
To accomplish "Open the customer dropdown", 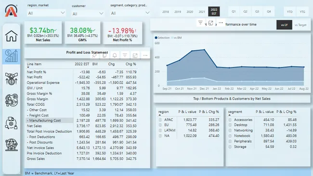I will coord(88,14).
